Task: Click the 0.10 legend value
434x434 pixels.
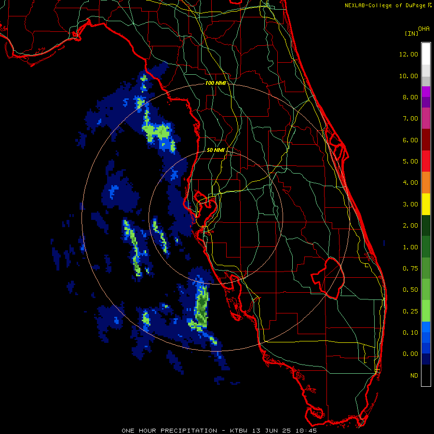Action: (x=410, y=333)
